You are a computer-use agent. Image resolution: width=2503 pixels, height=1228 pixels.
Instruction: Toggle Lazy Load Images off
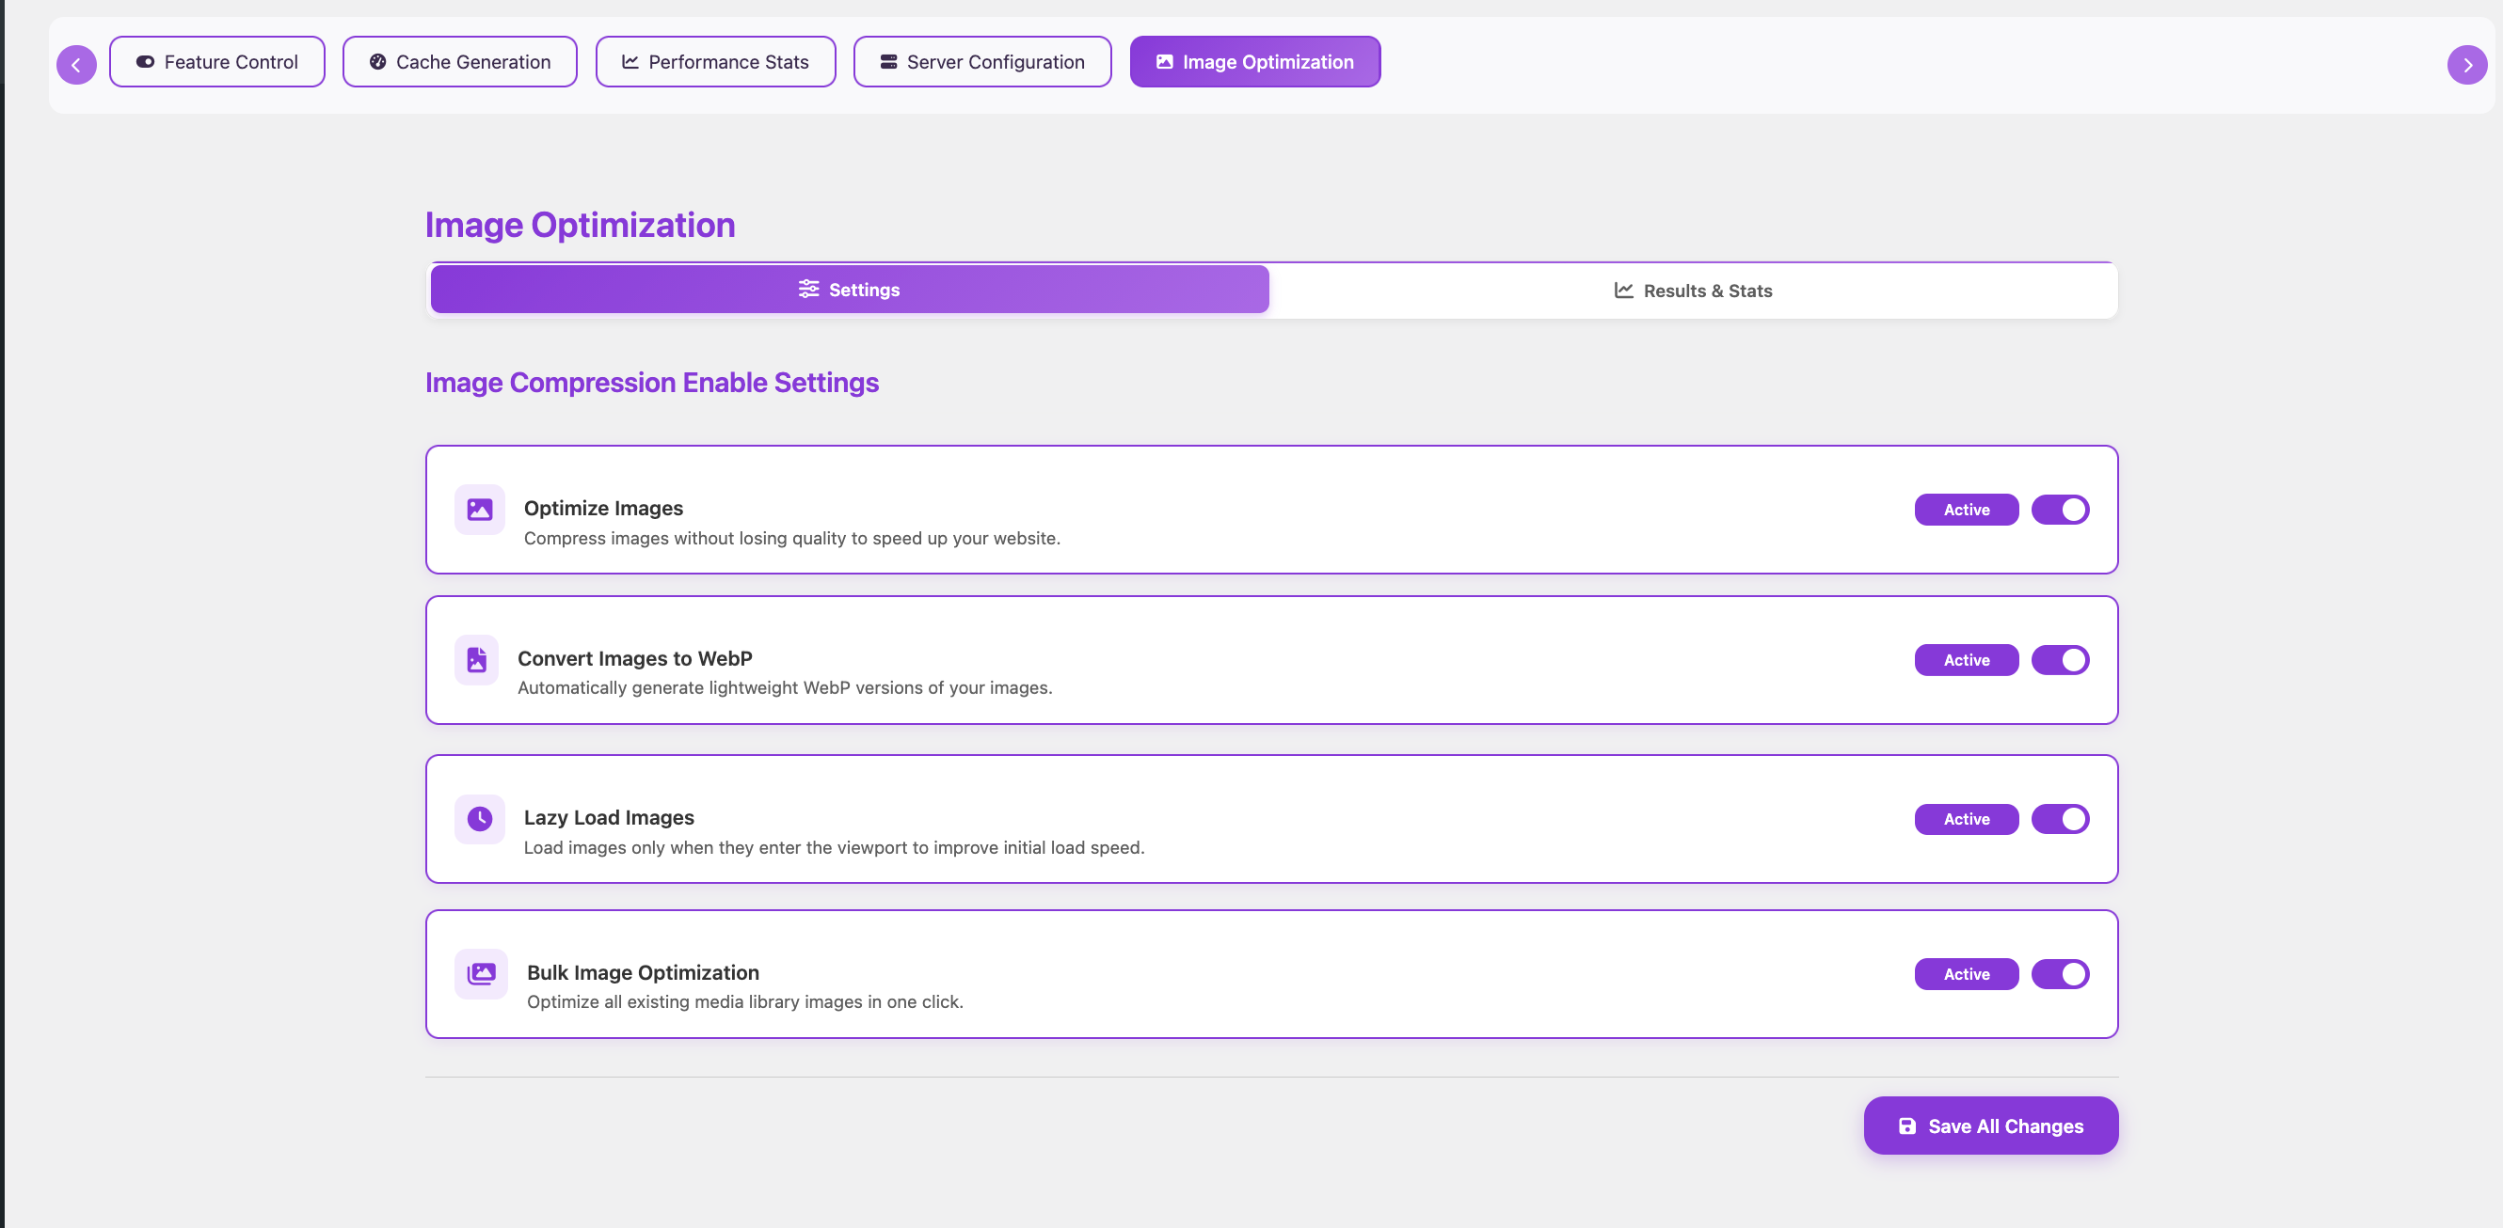click(x=2059, y=819)
